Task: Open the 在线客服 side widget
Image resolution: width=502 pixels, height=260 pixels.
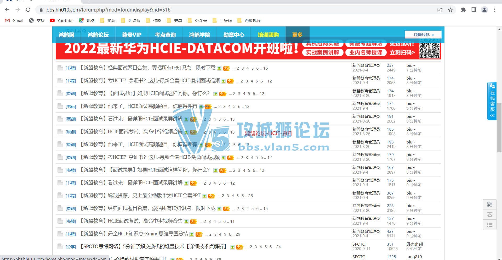Action: (492, 101)
